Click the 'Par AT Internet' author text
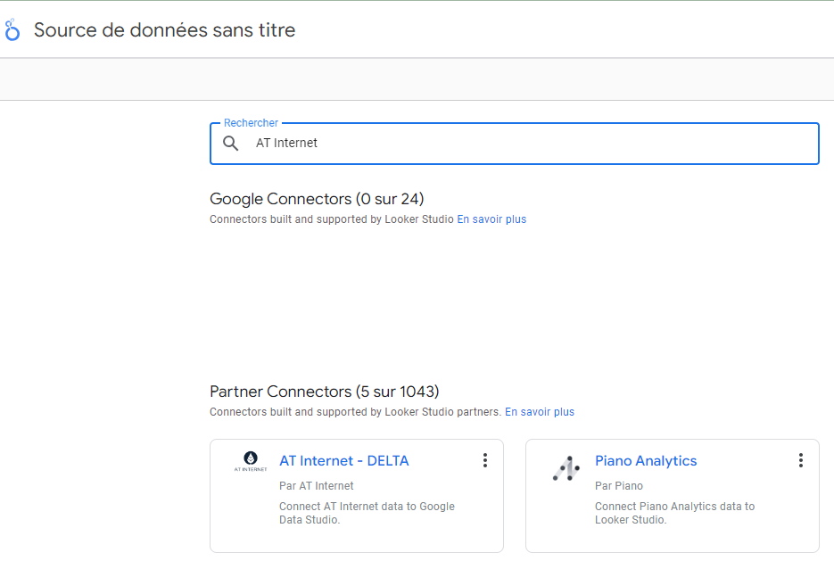The width and height of the screenshot is (834, 561). [317, 486]
